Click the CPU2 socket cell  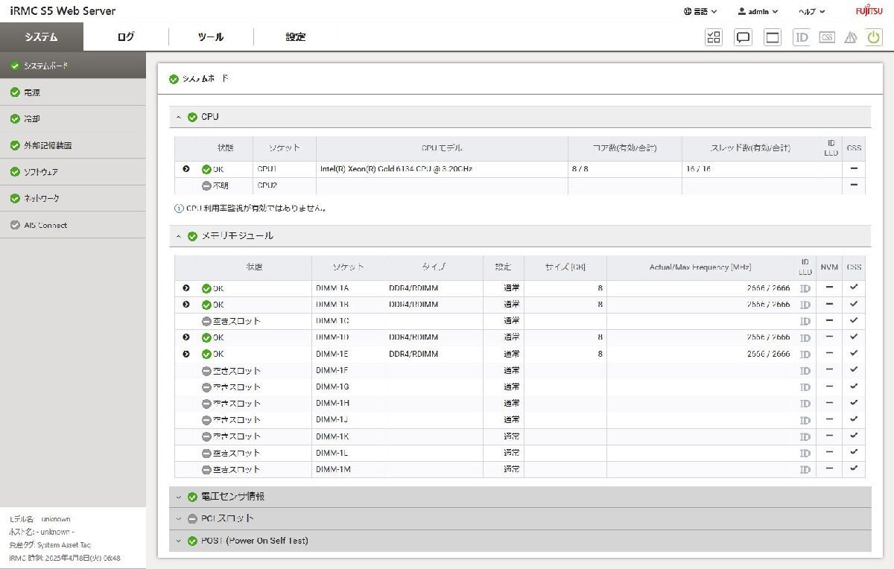coord(285,185)
